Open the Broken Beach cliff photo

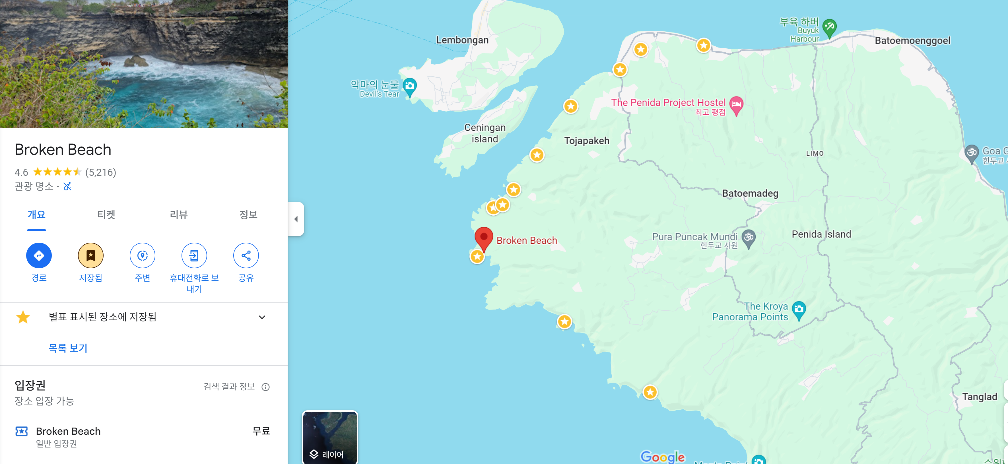(x=144, y=64)
